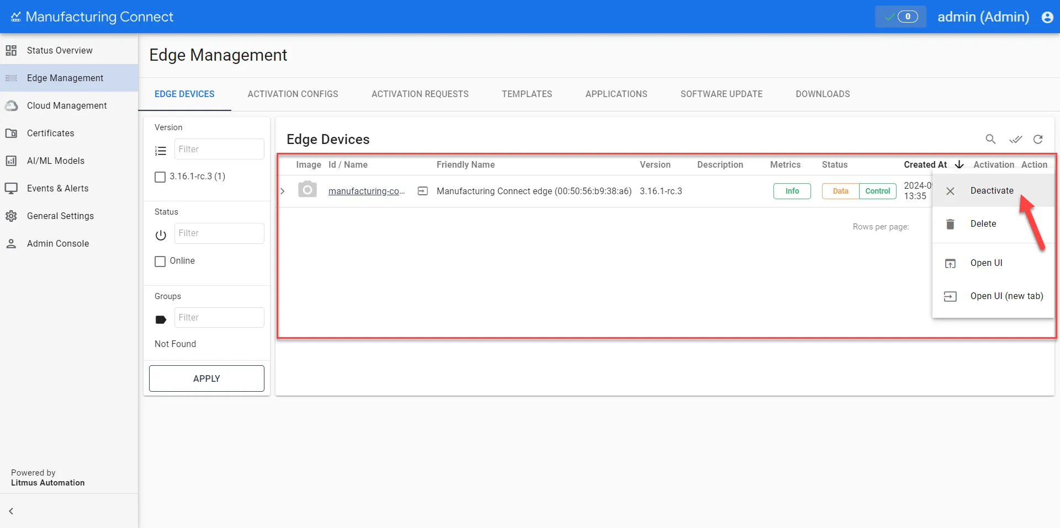The image size is (1060, 528).
Task: Click the Status column header
Action: point(835,164)
